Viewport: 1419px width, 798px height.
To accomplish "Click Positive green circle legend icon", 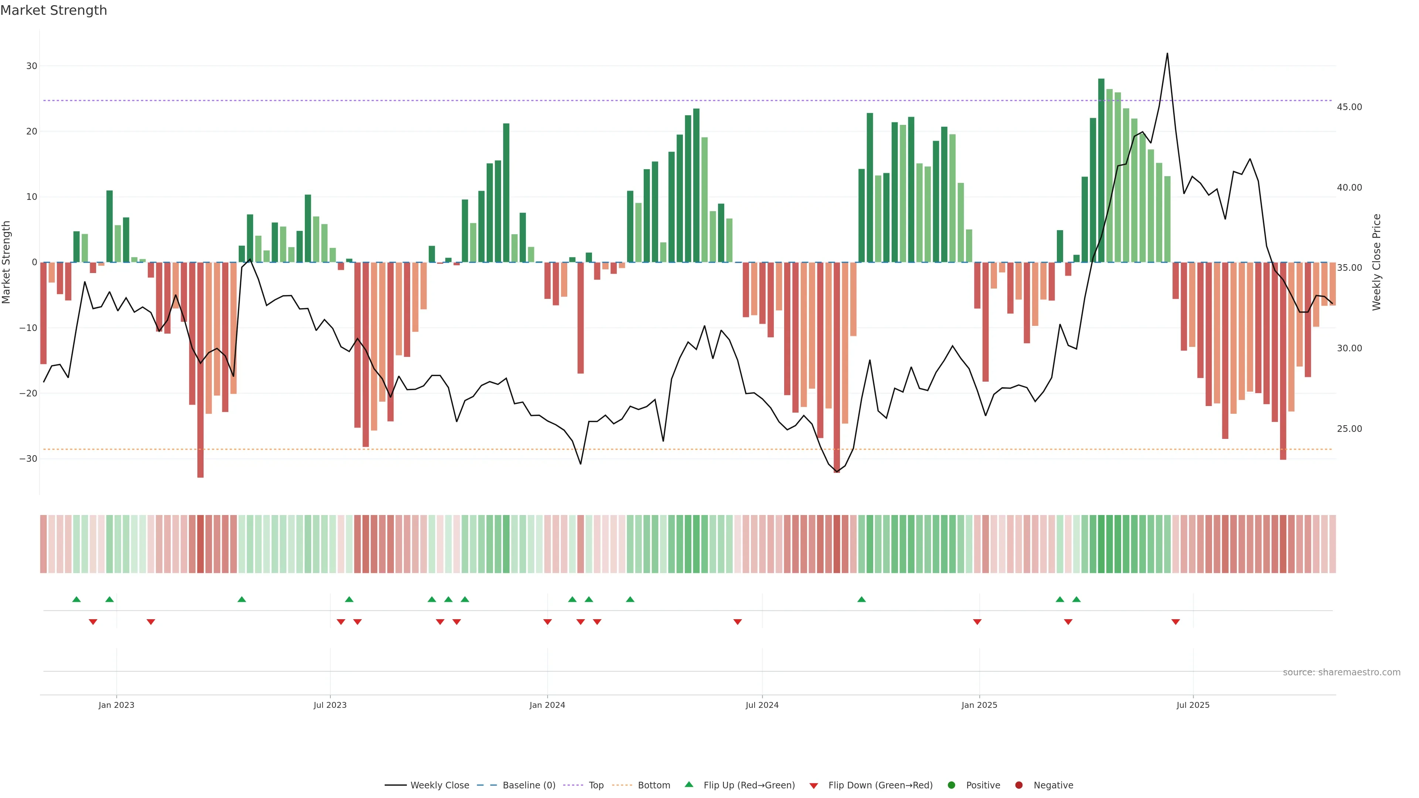I will tap(951, 785).
